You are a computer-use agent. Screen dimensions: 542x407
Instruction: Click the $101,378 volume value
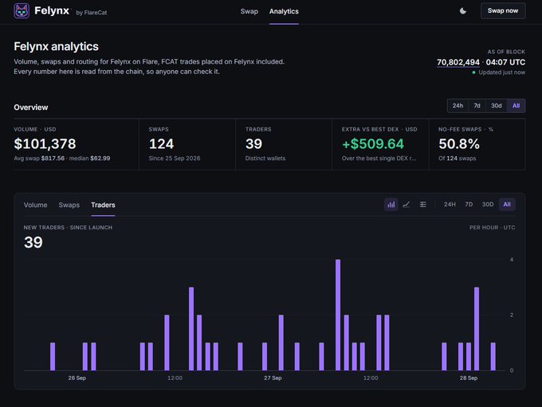pos(45,143)
